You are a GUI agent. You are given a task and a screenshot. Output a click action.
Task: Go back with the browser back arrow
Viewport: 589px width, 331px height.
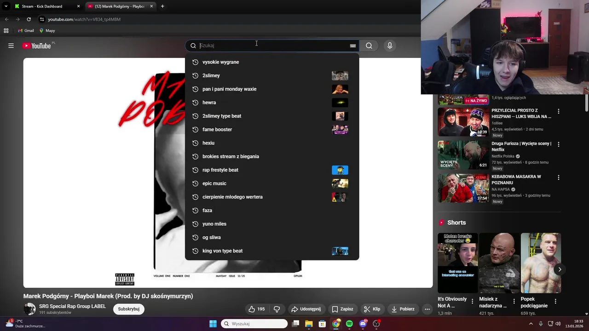tap(6, 19)
